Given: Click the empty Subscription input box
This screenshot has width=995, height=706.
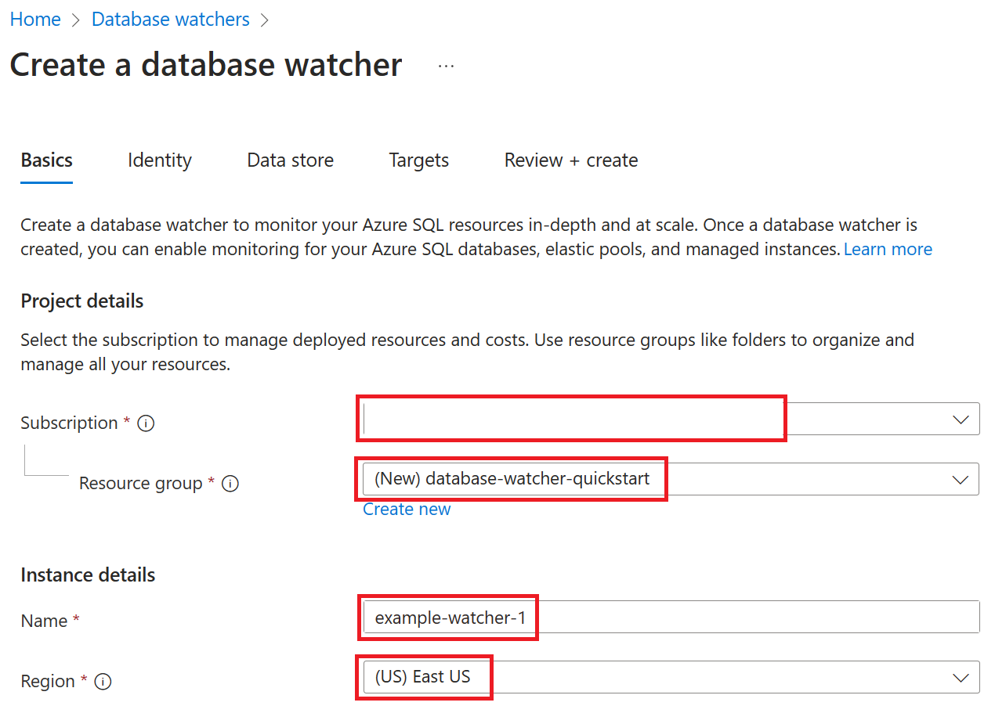Looking at the screenshot, I should tap(571, 419).
